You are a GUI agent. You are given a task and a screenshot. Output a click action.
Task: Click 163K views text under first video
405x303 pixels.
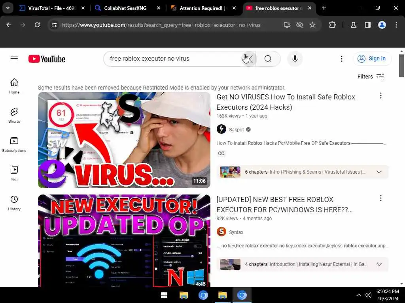(x=229, y=116)
